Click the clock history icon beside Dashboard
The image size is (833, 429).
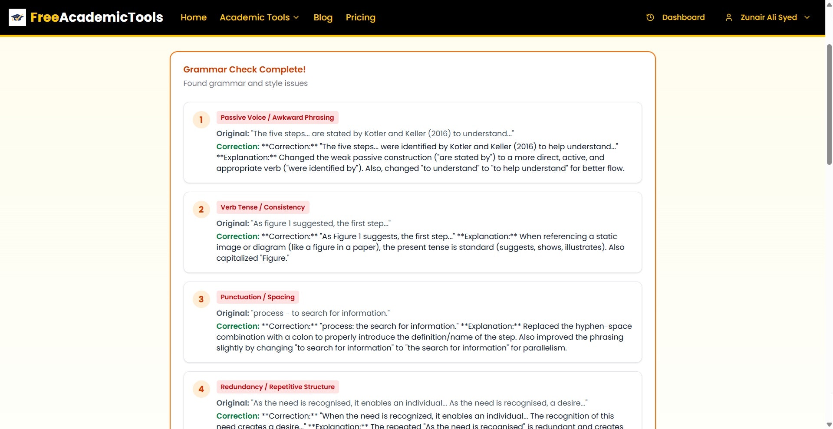(650, 17)
